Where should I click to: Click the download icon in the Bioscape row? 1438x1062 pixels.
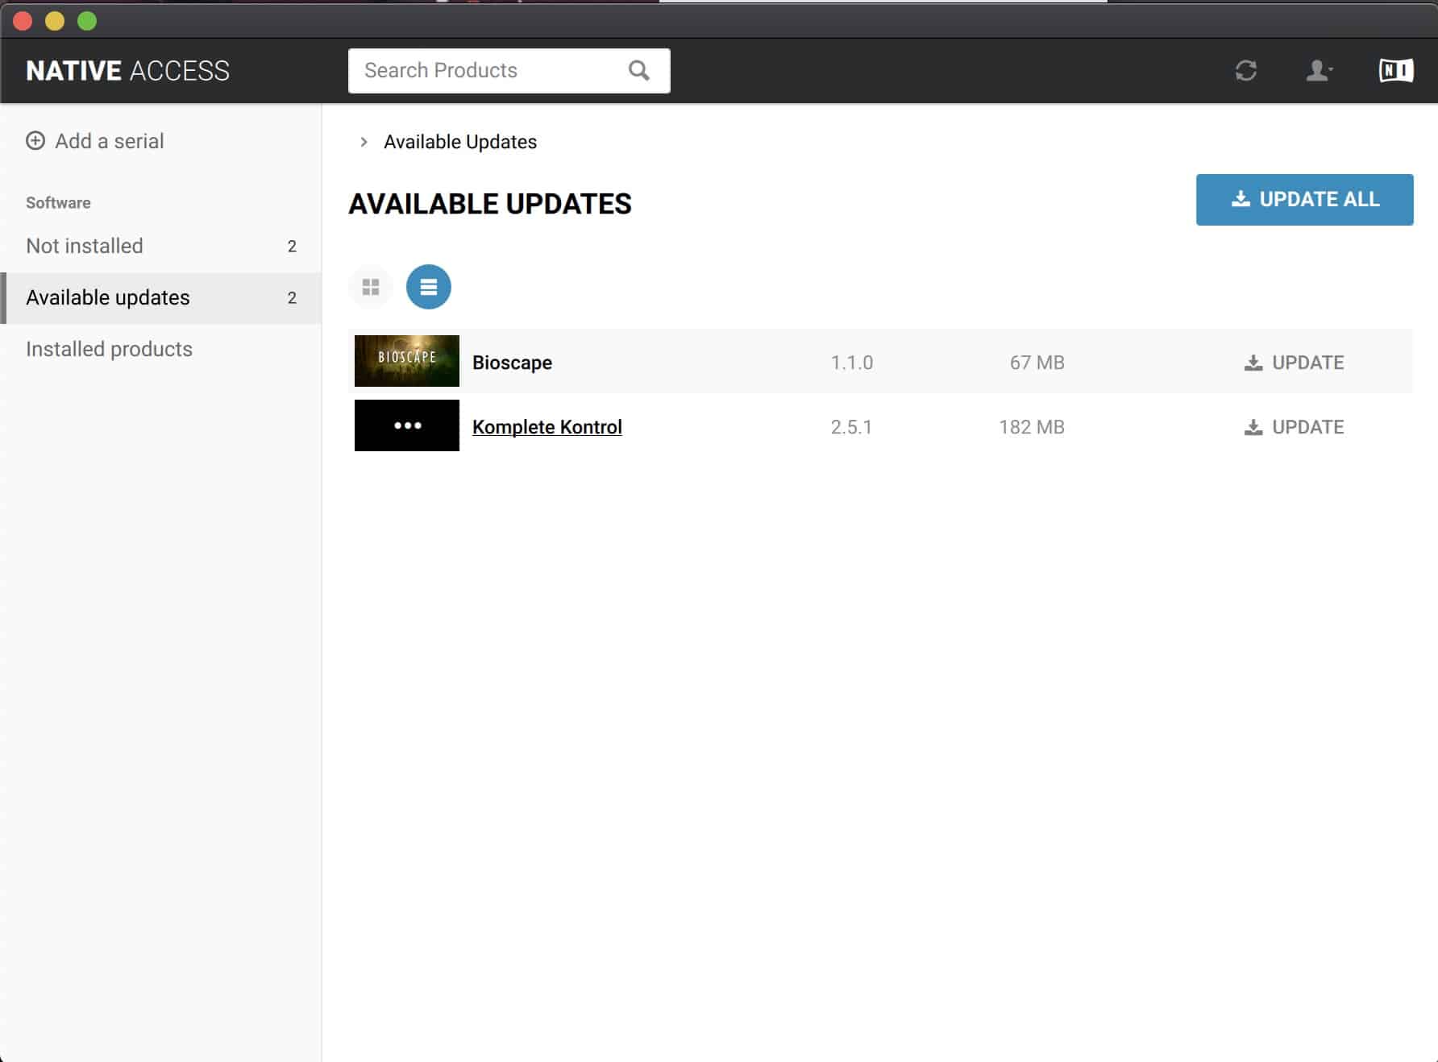(x=1253, y=363)
